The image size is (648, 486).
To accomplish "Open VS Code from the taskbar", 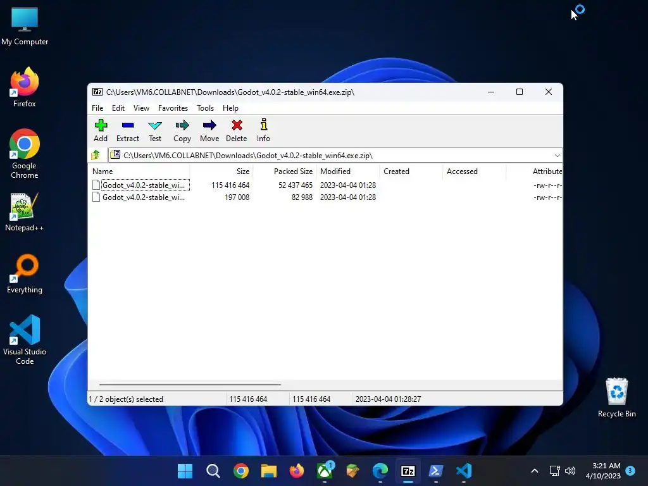I will coord(464,471).
